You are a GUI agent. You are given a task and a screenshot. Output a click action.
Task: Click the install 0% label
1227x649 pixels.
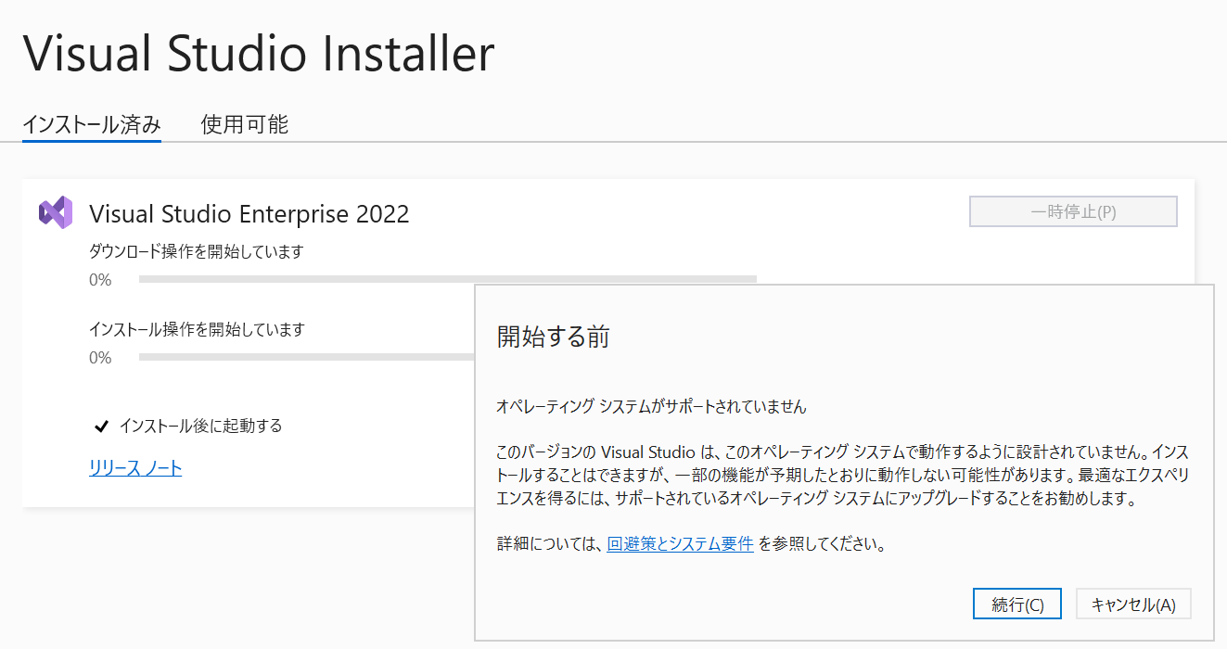click(x=100, y=358)
